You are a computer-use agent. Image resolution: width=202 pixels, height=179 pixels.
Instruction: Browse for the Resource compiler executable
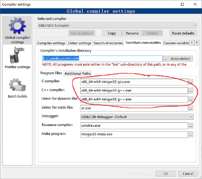point(191,126)
